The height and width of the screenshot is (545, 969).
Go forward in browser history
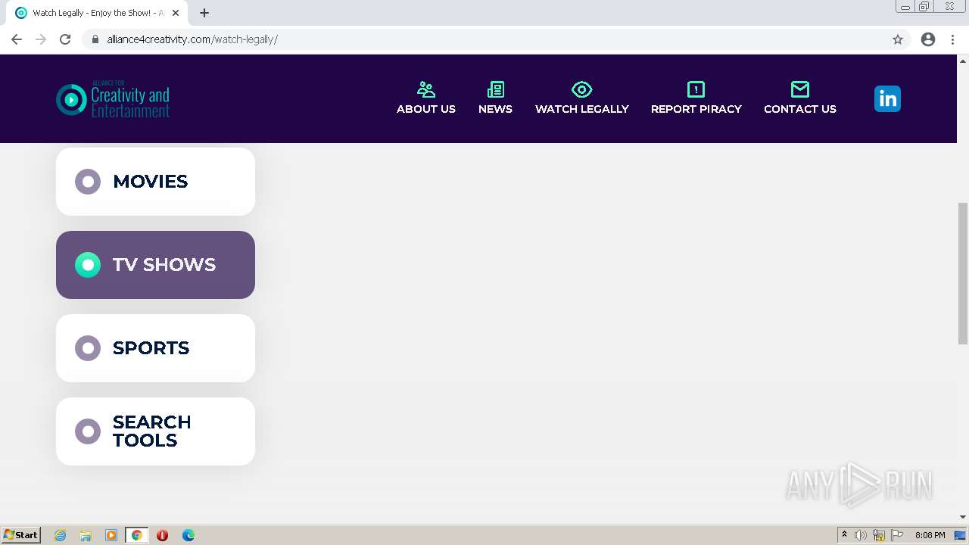(41, 39)
